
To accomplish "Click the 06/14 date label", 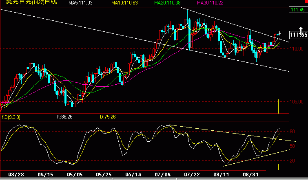I will pyautogui.click(x=133, y=175).
